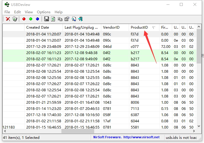
Task: Click the red X uninstall device icon
Action: (x=8, y=19)
